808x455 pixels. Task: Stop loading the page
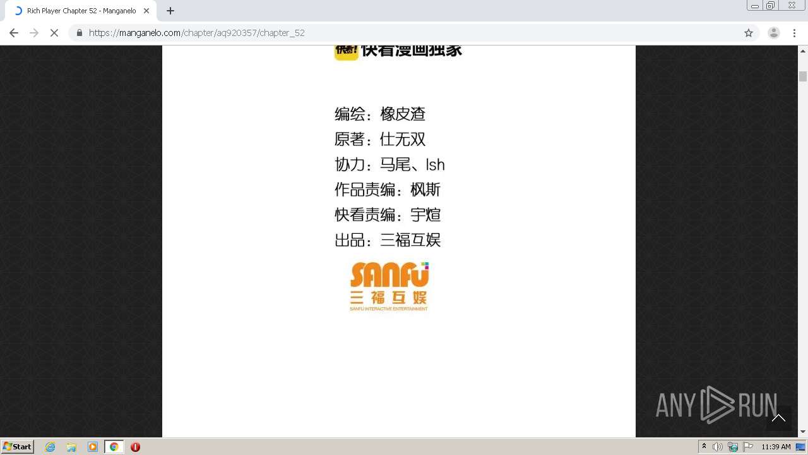tap(54, 33)
